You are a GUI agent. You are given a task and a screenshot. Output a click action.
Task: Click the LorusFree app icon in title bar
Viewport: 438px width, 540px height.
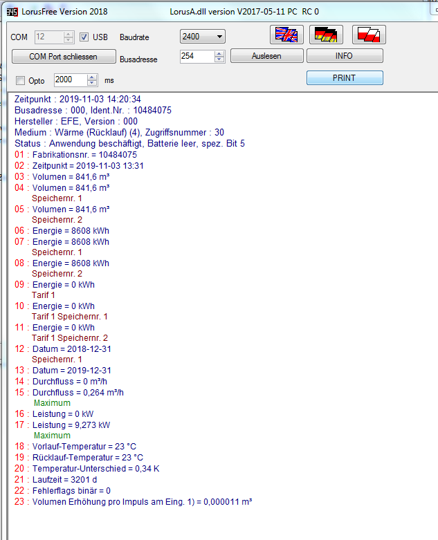(x=12, y=12)
